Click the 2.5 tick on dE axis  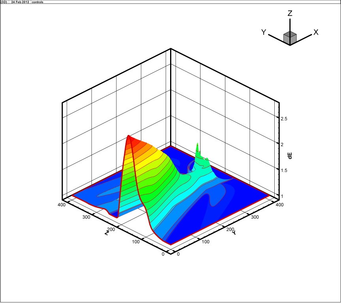(x=283, y=119)
